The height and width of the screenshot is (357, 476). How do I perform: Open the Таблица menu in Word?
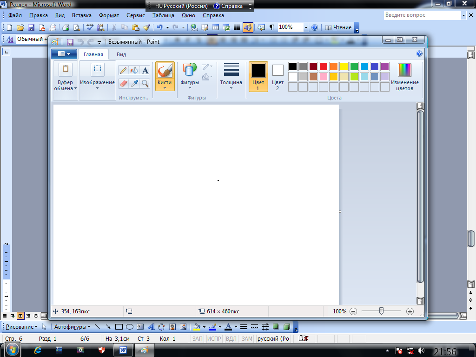[163, 15]
